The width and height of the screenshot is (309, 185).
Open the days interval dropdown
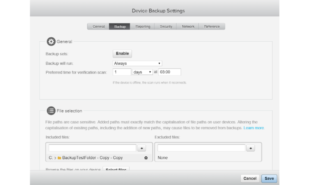point(142,72)
